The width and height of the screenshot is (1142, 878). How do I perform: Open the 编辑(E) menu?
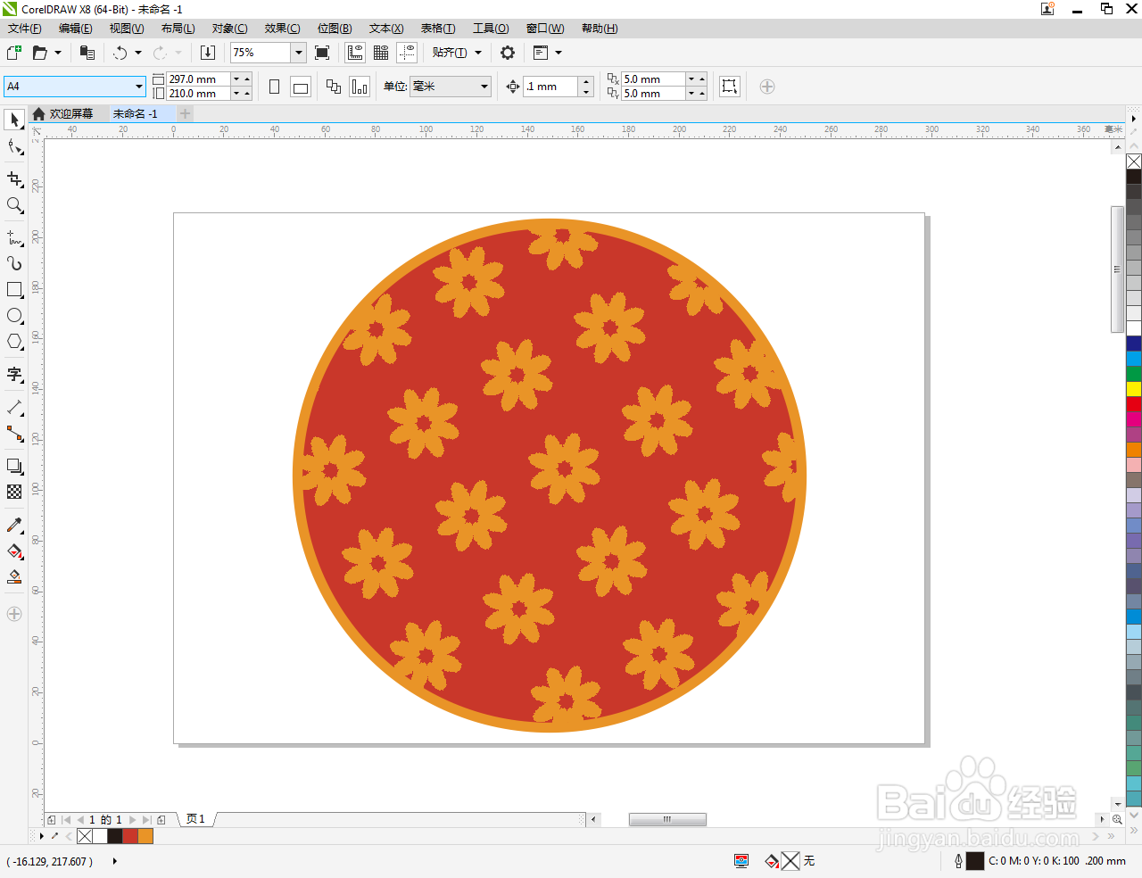(x=76, y=29)
